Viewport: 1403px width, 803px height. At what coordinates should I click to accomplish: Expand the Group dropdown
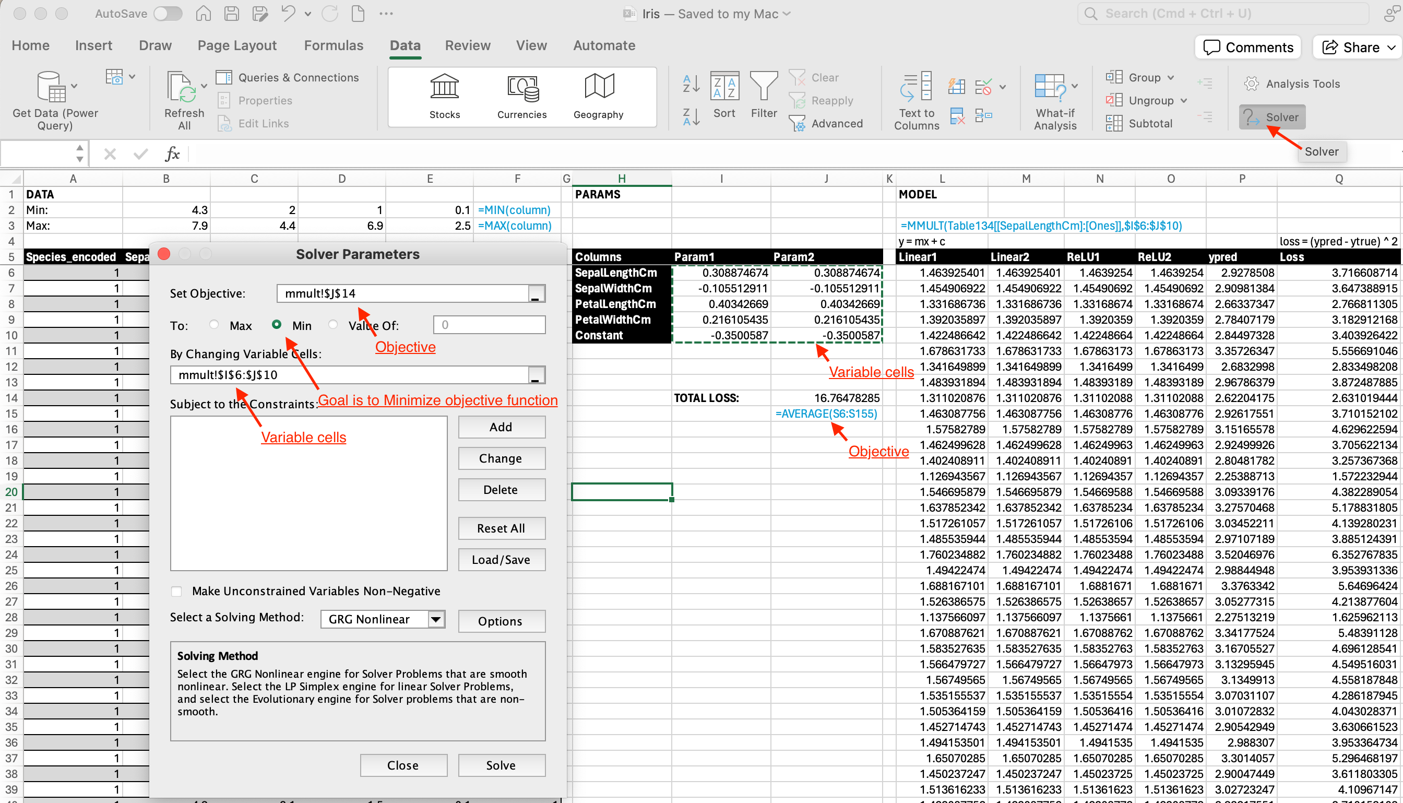click(1170, 78)
